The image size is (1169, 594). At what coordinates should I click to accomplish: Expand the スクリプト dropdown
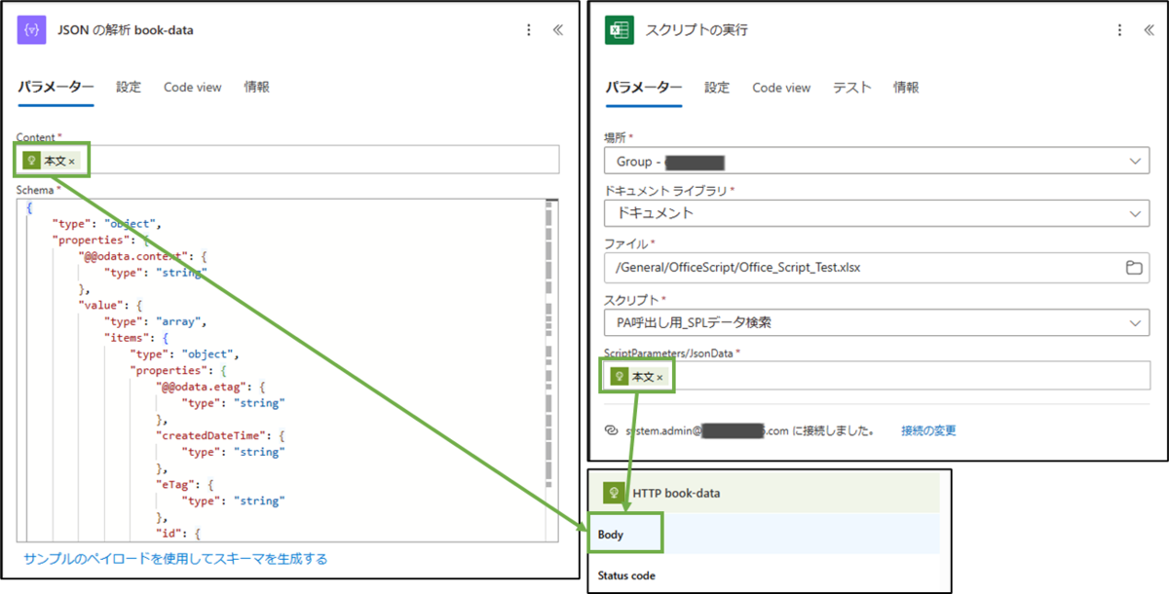click(877, 322)
